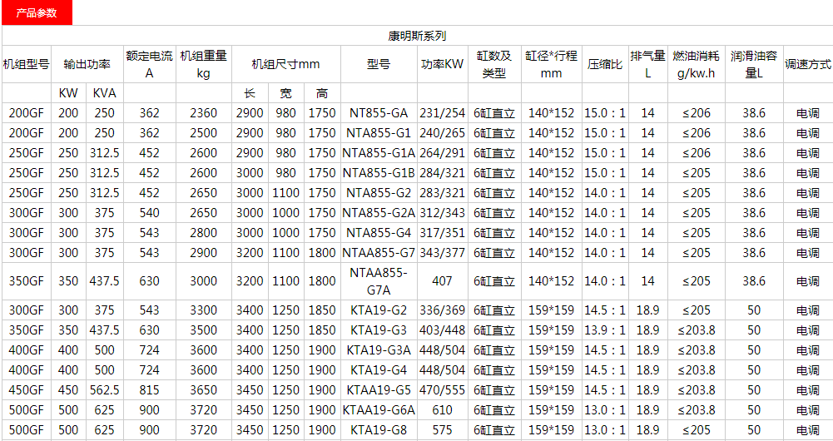Select engine model KTA19-G8

379,430
